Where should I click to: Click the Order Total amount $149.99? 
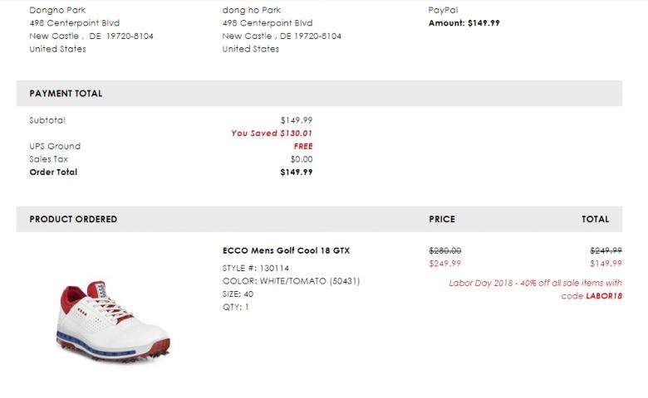click(x=297, y=172)
